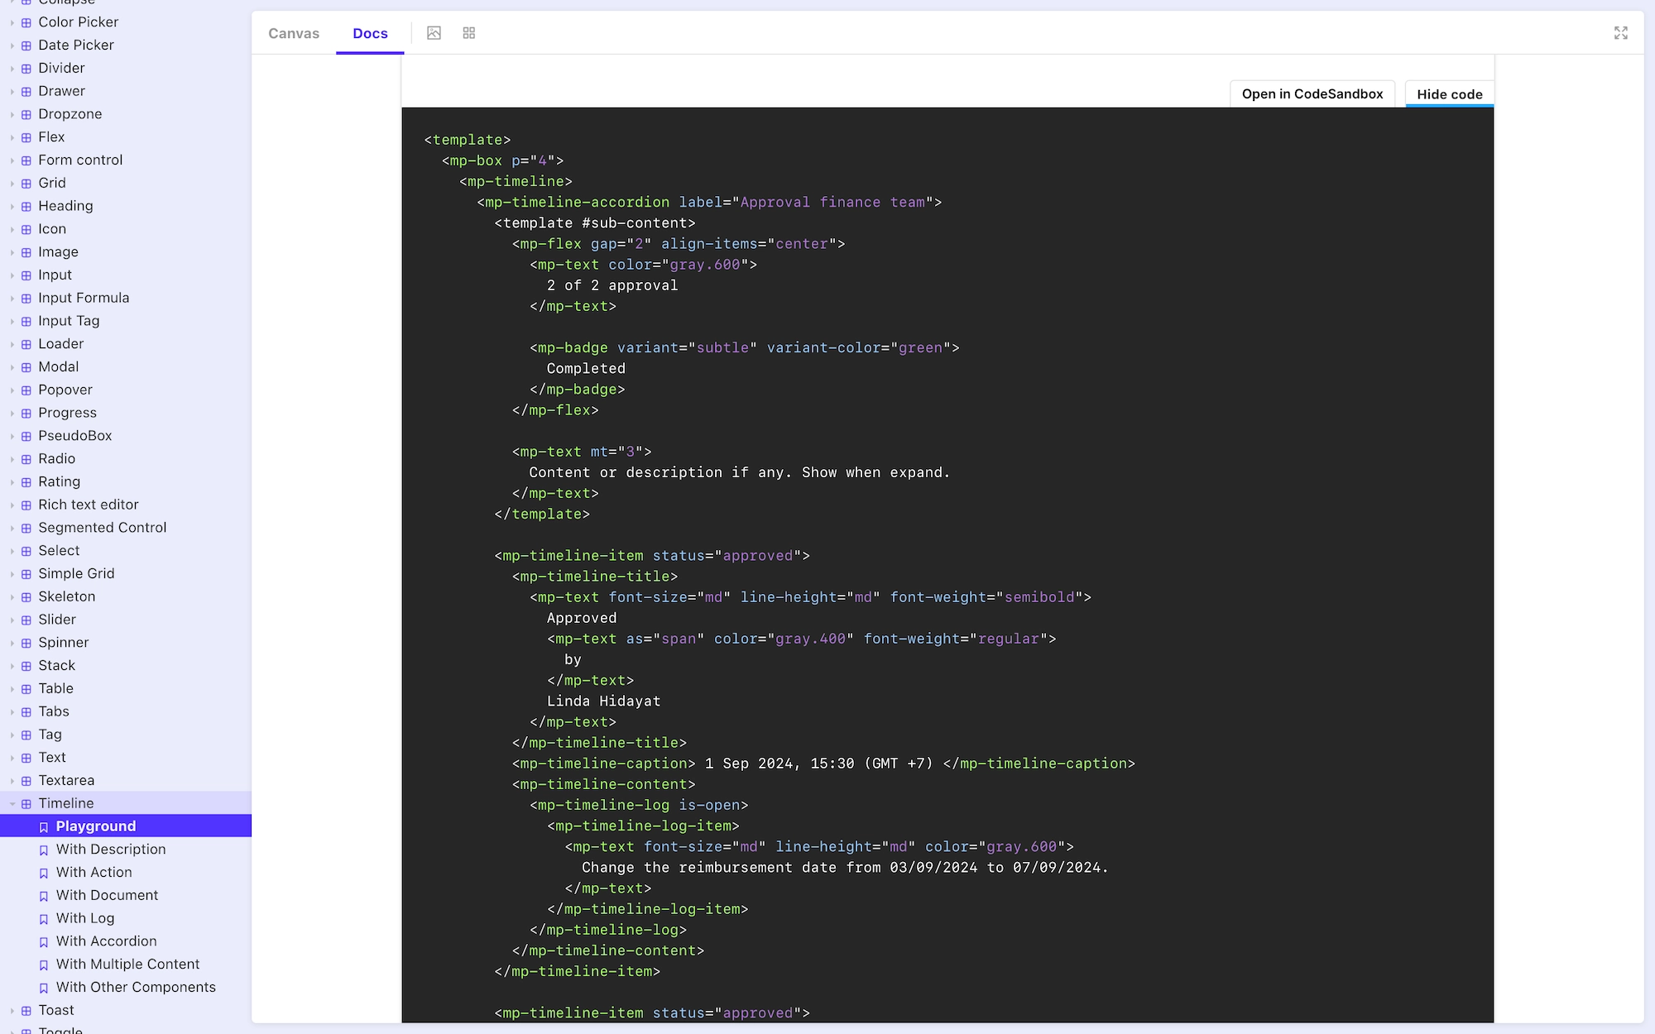Click the component icon beside Image

click(26, 252)
